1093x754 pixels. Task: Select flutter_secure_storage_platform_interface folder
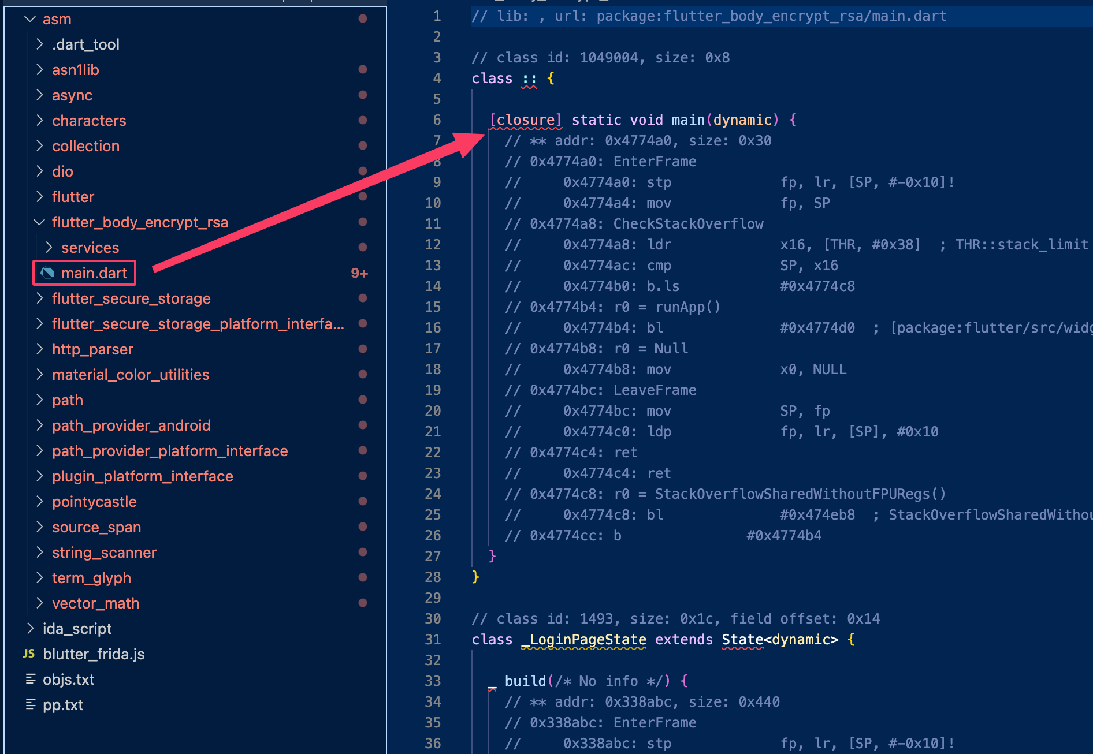(x=198, y=324)
